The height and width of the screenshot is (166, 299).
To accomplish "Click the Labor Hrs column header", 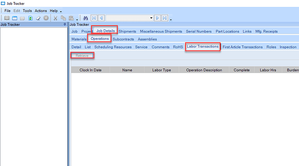I will (268, 70).
